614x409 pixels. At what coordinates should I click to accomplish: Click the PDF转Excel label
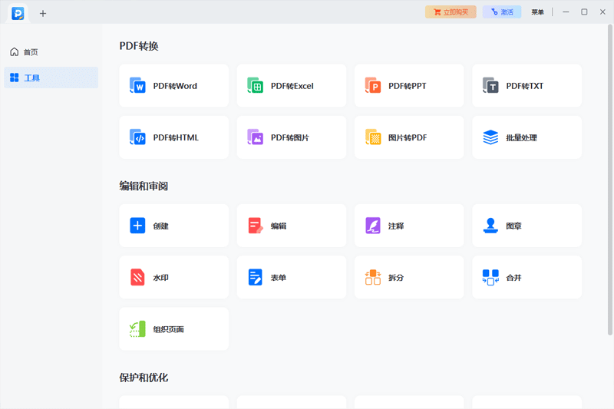click(292, 86)
